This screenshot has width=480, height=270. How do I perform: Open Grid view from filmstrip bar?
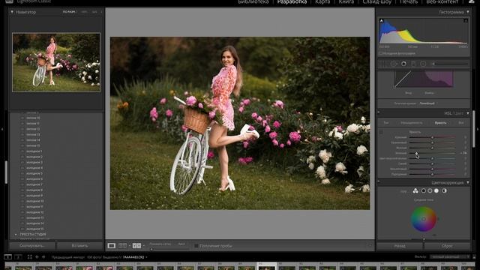[30, 256]
